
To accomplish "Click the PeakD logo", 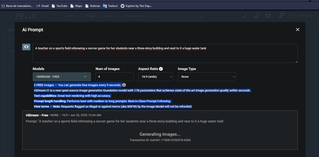I will 29,16.
